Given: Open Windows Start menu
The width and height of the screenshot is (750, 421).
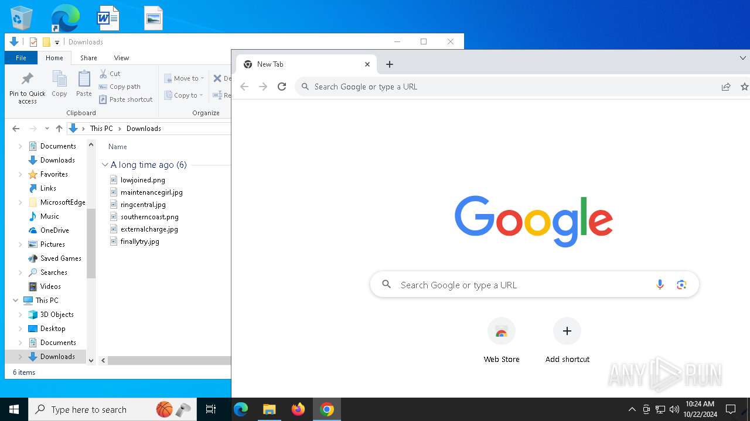Looking at the screenshot, I should click(x=14, y=409).
